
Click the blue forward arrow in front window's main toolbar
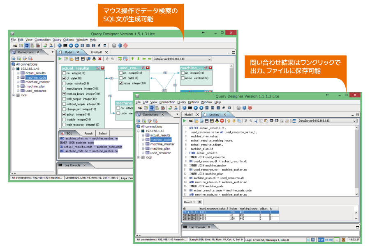click(x=201, y=108)
